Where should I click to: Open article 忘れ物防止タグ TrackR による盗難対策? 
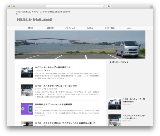click(53, 104)
